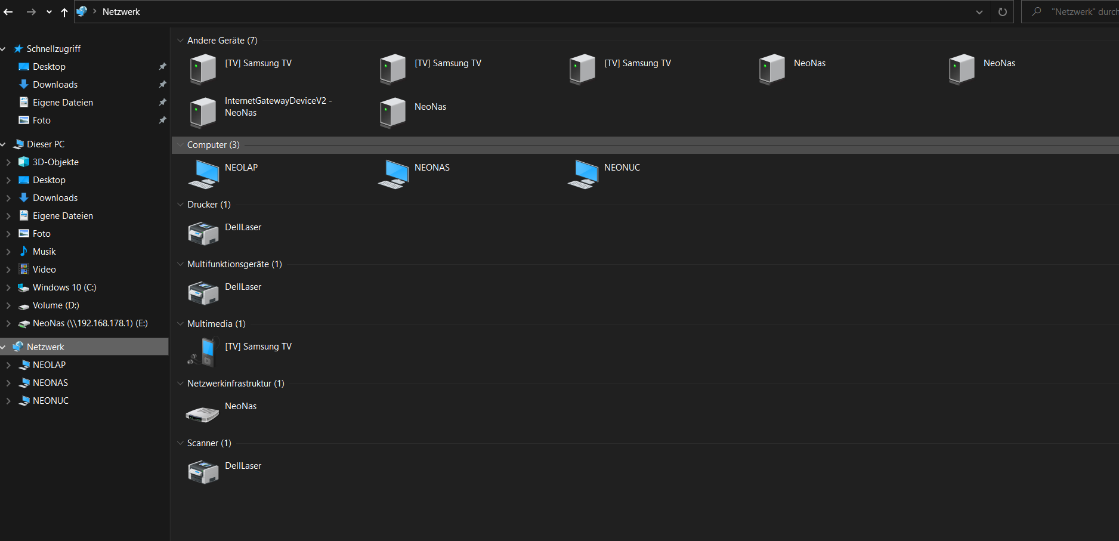Click the Volume (D:) drive icon
The image size is (1119, 541).
pos(24,306)
